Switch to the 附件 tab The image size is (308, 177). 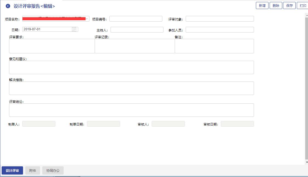pyautogui.click(x=33, y=170)
